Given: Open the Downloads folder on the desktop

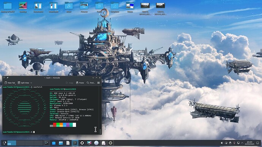Looking at the screenshot, I should [x=54, y=7].
